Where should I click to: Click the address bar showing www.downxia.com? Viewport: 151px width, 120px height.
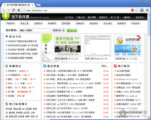(x=77, y=10)
